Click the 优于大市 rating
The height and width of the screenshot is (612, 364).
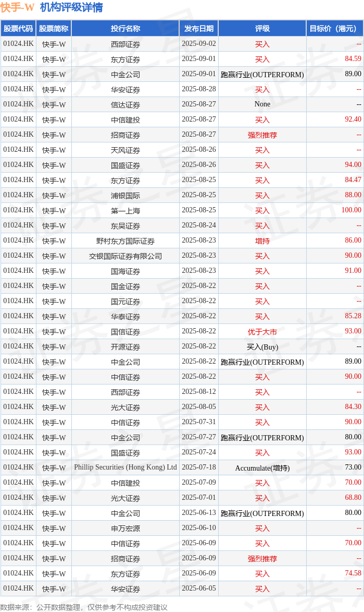262,331
